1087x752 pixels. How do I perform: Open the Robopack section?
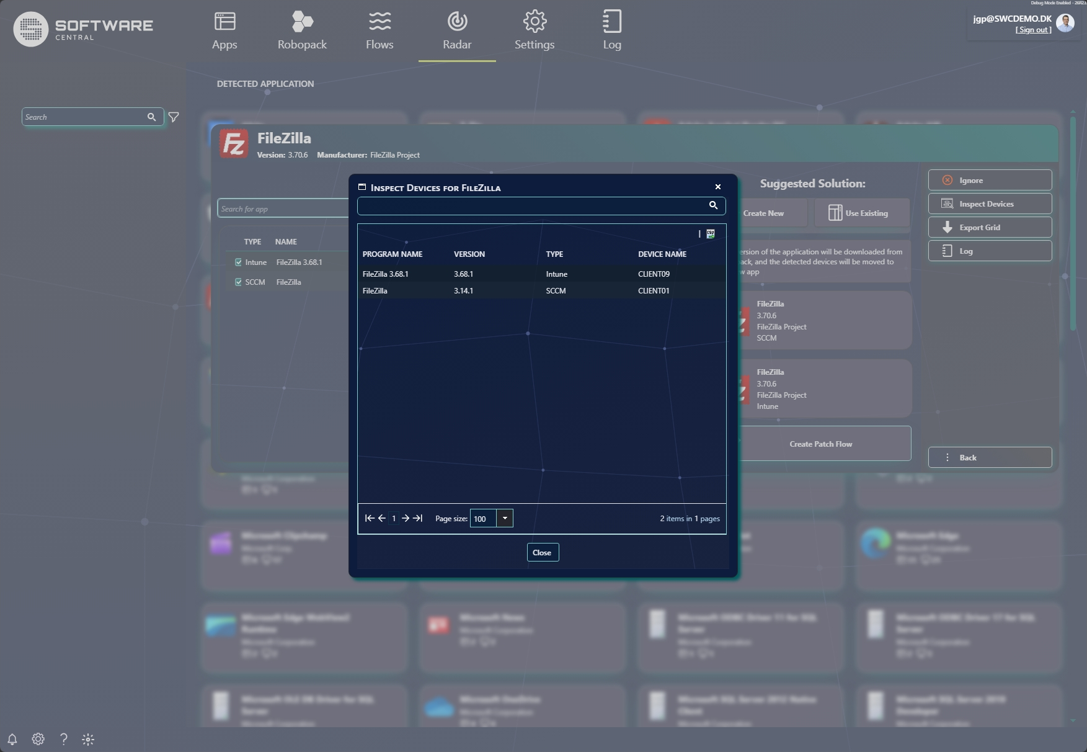(302, 31)
